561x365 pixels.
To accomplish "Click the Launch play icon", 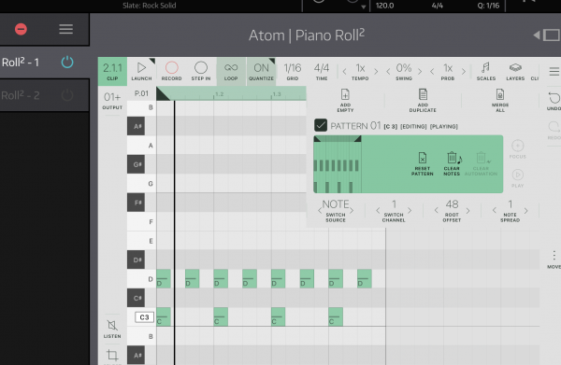I will click(x=141, y=67).
